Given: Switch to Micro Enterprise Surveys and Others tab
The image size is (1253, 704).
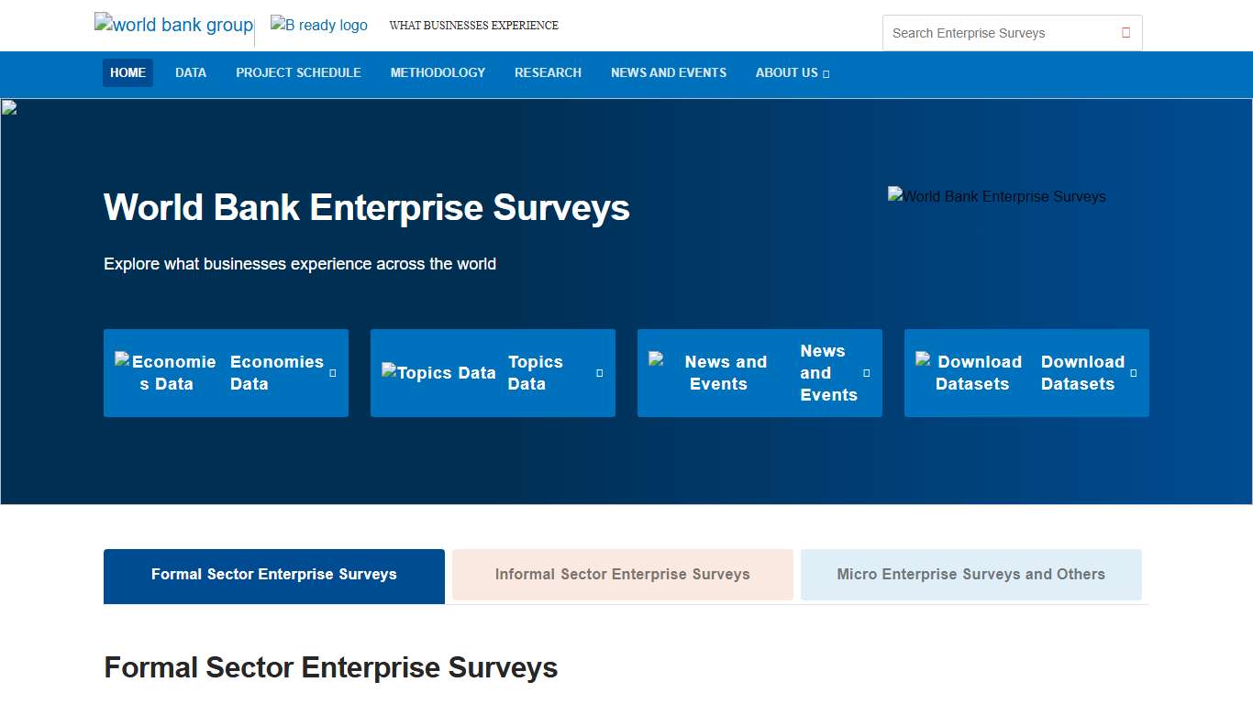Looking at the screenshot, I should click(970, 574).
